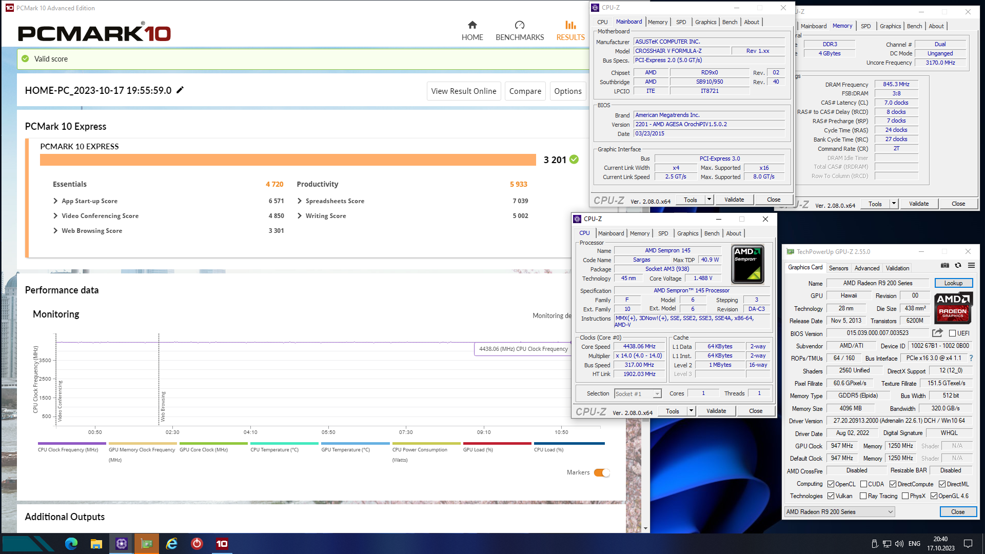Toggle CUDA checkbox
985x554 pixels.
coord(864,484)
